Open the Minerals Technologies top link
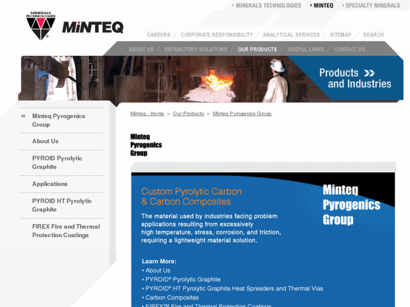The image size is (410, 307). tap(268, 6)
